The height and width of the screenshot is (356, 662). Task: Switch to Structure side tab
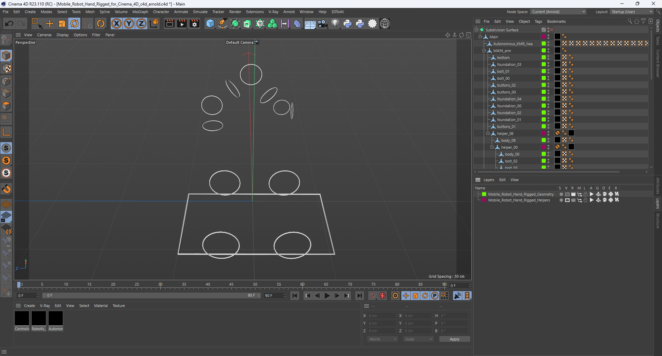point(658,221)
